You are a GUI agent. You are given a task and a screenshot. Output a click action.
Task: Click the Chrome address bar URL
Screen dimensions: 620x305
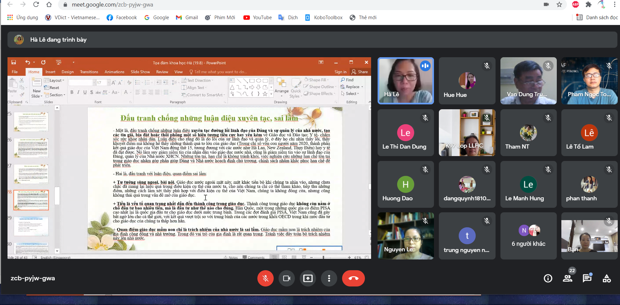[x=112, y=5]
